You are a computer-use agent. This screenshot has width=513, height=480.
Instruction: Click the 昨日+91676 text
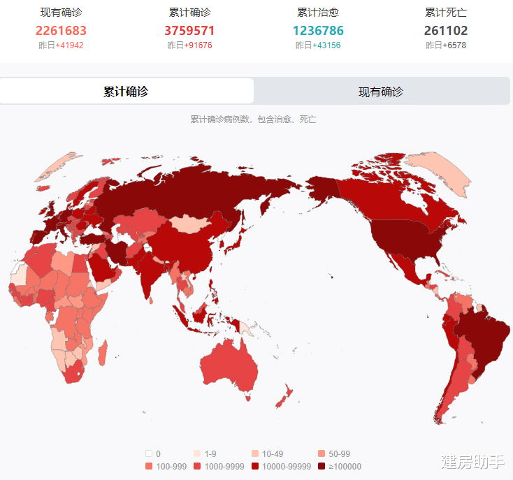(x=189, y=45)
